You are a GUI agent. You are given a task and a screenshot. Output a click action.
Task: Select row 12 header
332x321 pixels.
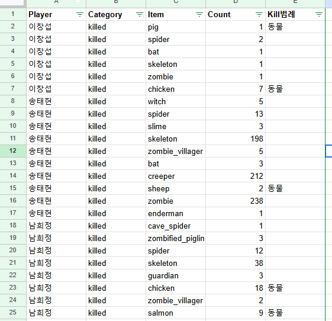(x=13, y=151)
